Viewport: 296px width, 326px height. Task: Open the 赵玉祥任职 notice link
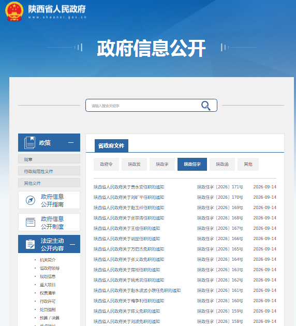[129, 208]
